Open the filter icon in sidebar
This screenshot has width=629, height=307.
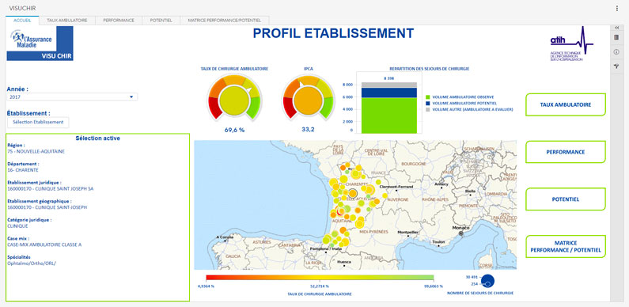(x=616, y=66)
